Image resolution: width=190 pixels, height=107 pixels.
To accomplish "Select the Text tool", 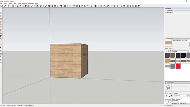I will 34,6.
